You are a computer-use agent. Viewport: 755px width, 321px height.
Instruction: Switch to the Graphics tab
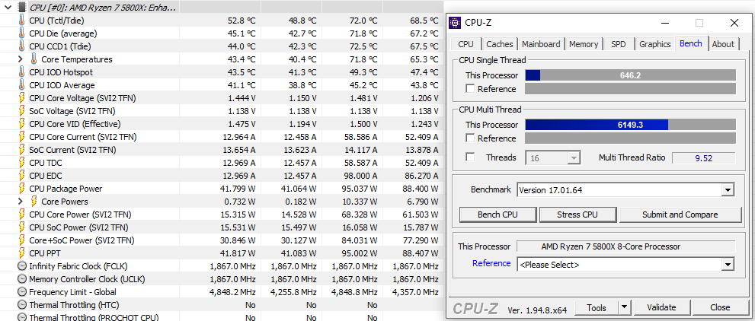pyautogui.click(x=655, y=44)
